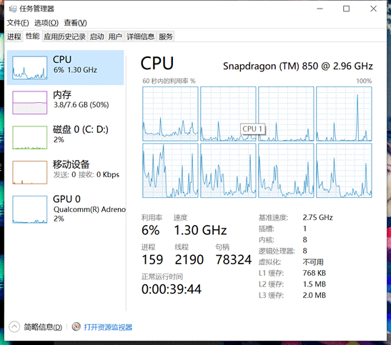391x345 pixels.
Task: Switch to the 详细信息 tab
Action: [140, 36]
